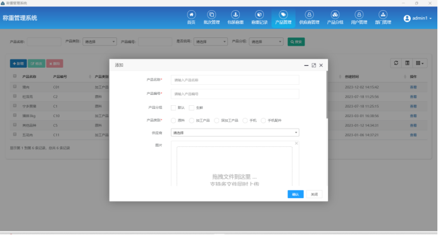Select the 深加工产品 category radio

point(216,120)
